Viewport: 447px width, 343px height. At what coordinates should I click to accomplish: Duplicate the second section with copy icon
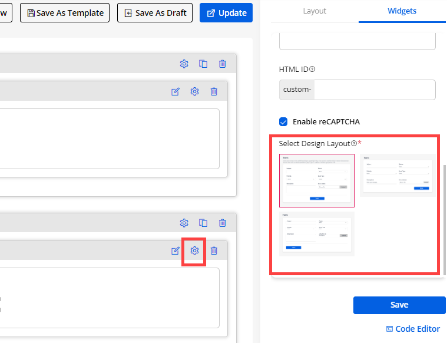(203, 223)
